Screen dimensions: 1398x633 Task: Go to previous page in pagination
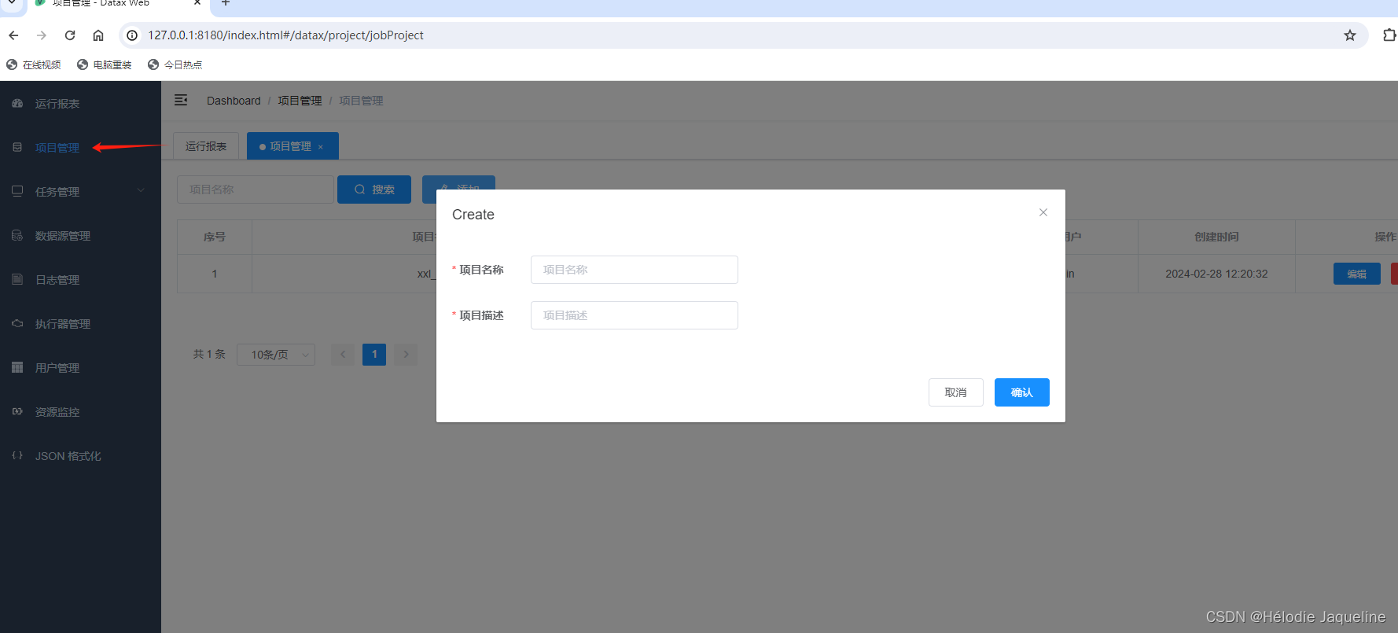[x=343, y=355]
